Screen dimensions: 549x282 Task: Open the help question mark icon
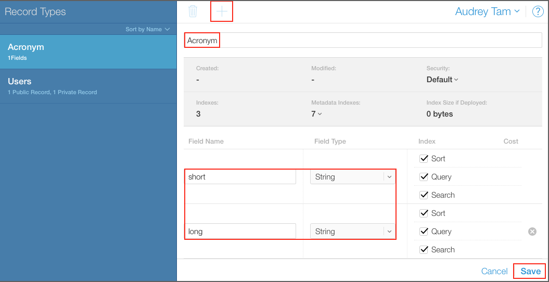point(538,11)
